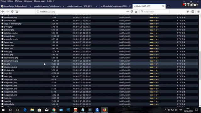Launch Microsoft Edge from taskbar
201x113 pixels.
25,110
